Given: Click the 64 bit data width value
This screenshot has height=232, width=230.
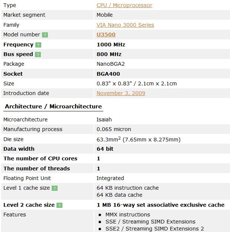Looking at the screenshot, I should (105, 149).
